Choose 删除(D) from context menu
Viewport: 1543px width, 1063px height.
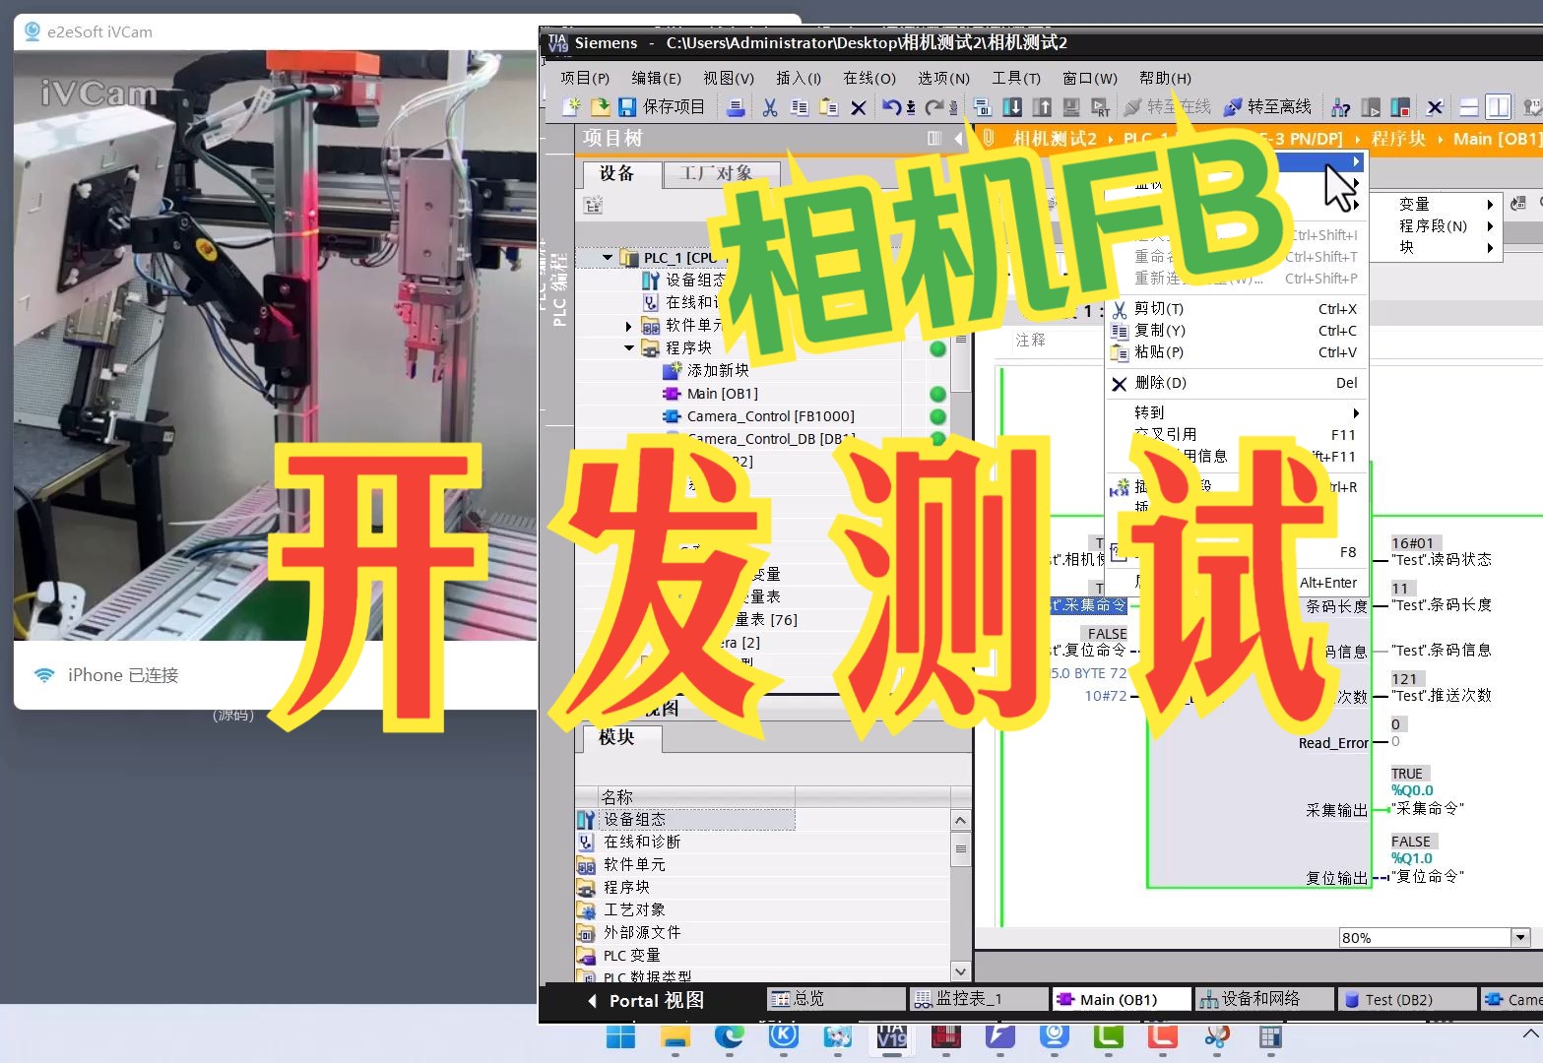point(1235,382)
